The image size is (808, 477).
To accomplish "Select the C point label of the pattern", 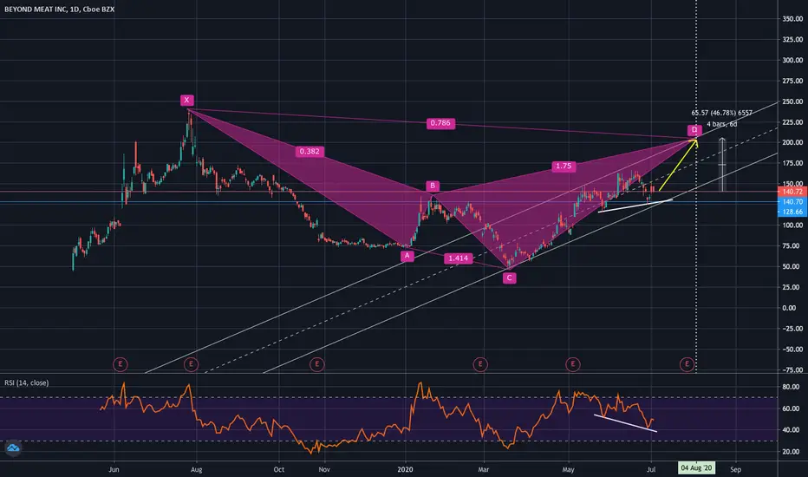I will pos(509,278).
